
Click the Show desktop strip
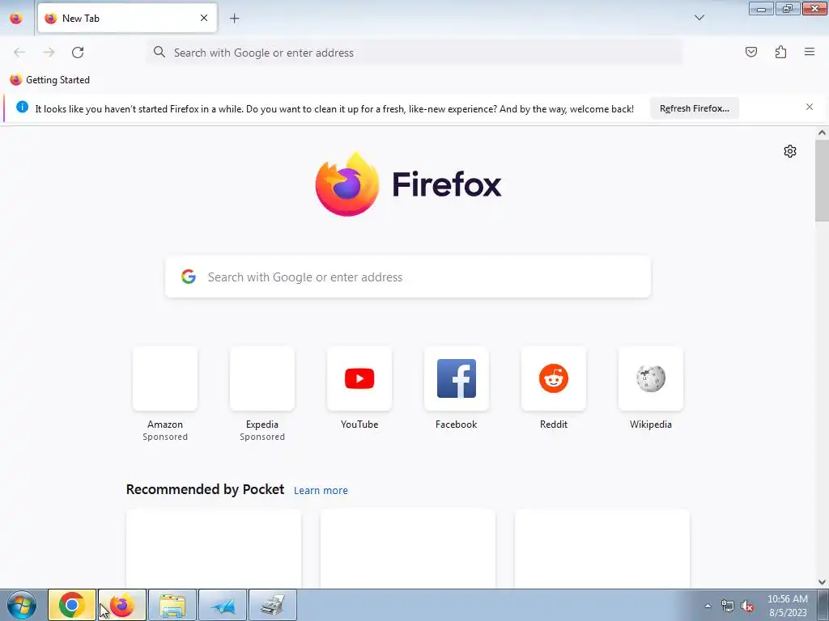(823, 605)
